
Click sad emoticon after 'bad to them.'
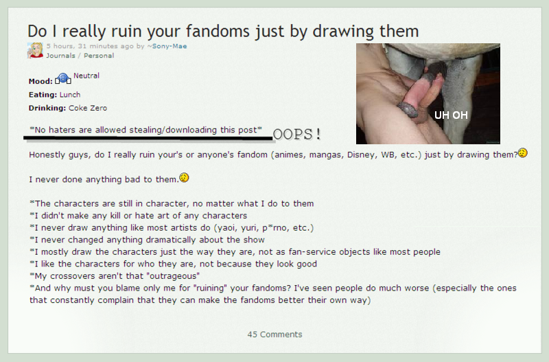pos(184,178)
